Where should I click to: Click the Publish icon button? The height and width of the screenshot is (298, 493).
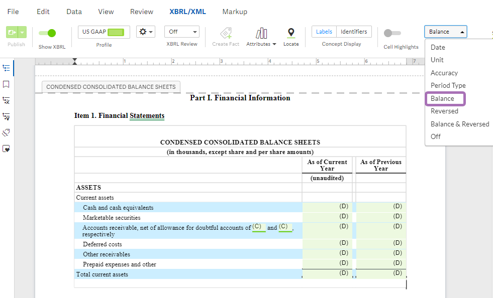pos(13,32)
